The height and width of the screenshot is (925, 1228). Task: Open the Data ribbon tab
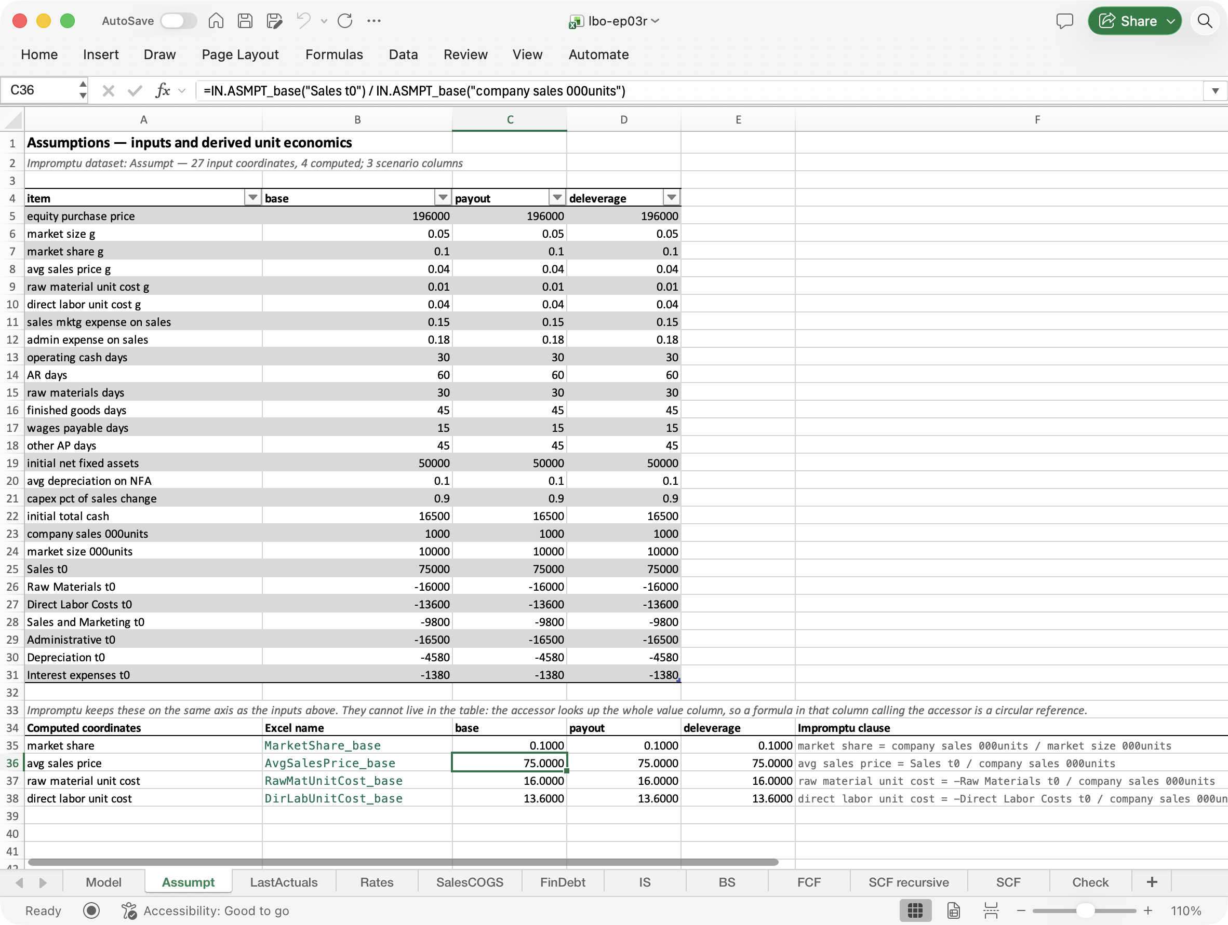[x=404, y=55]
